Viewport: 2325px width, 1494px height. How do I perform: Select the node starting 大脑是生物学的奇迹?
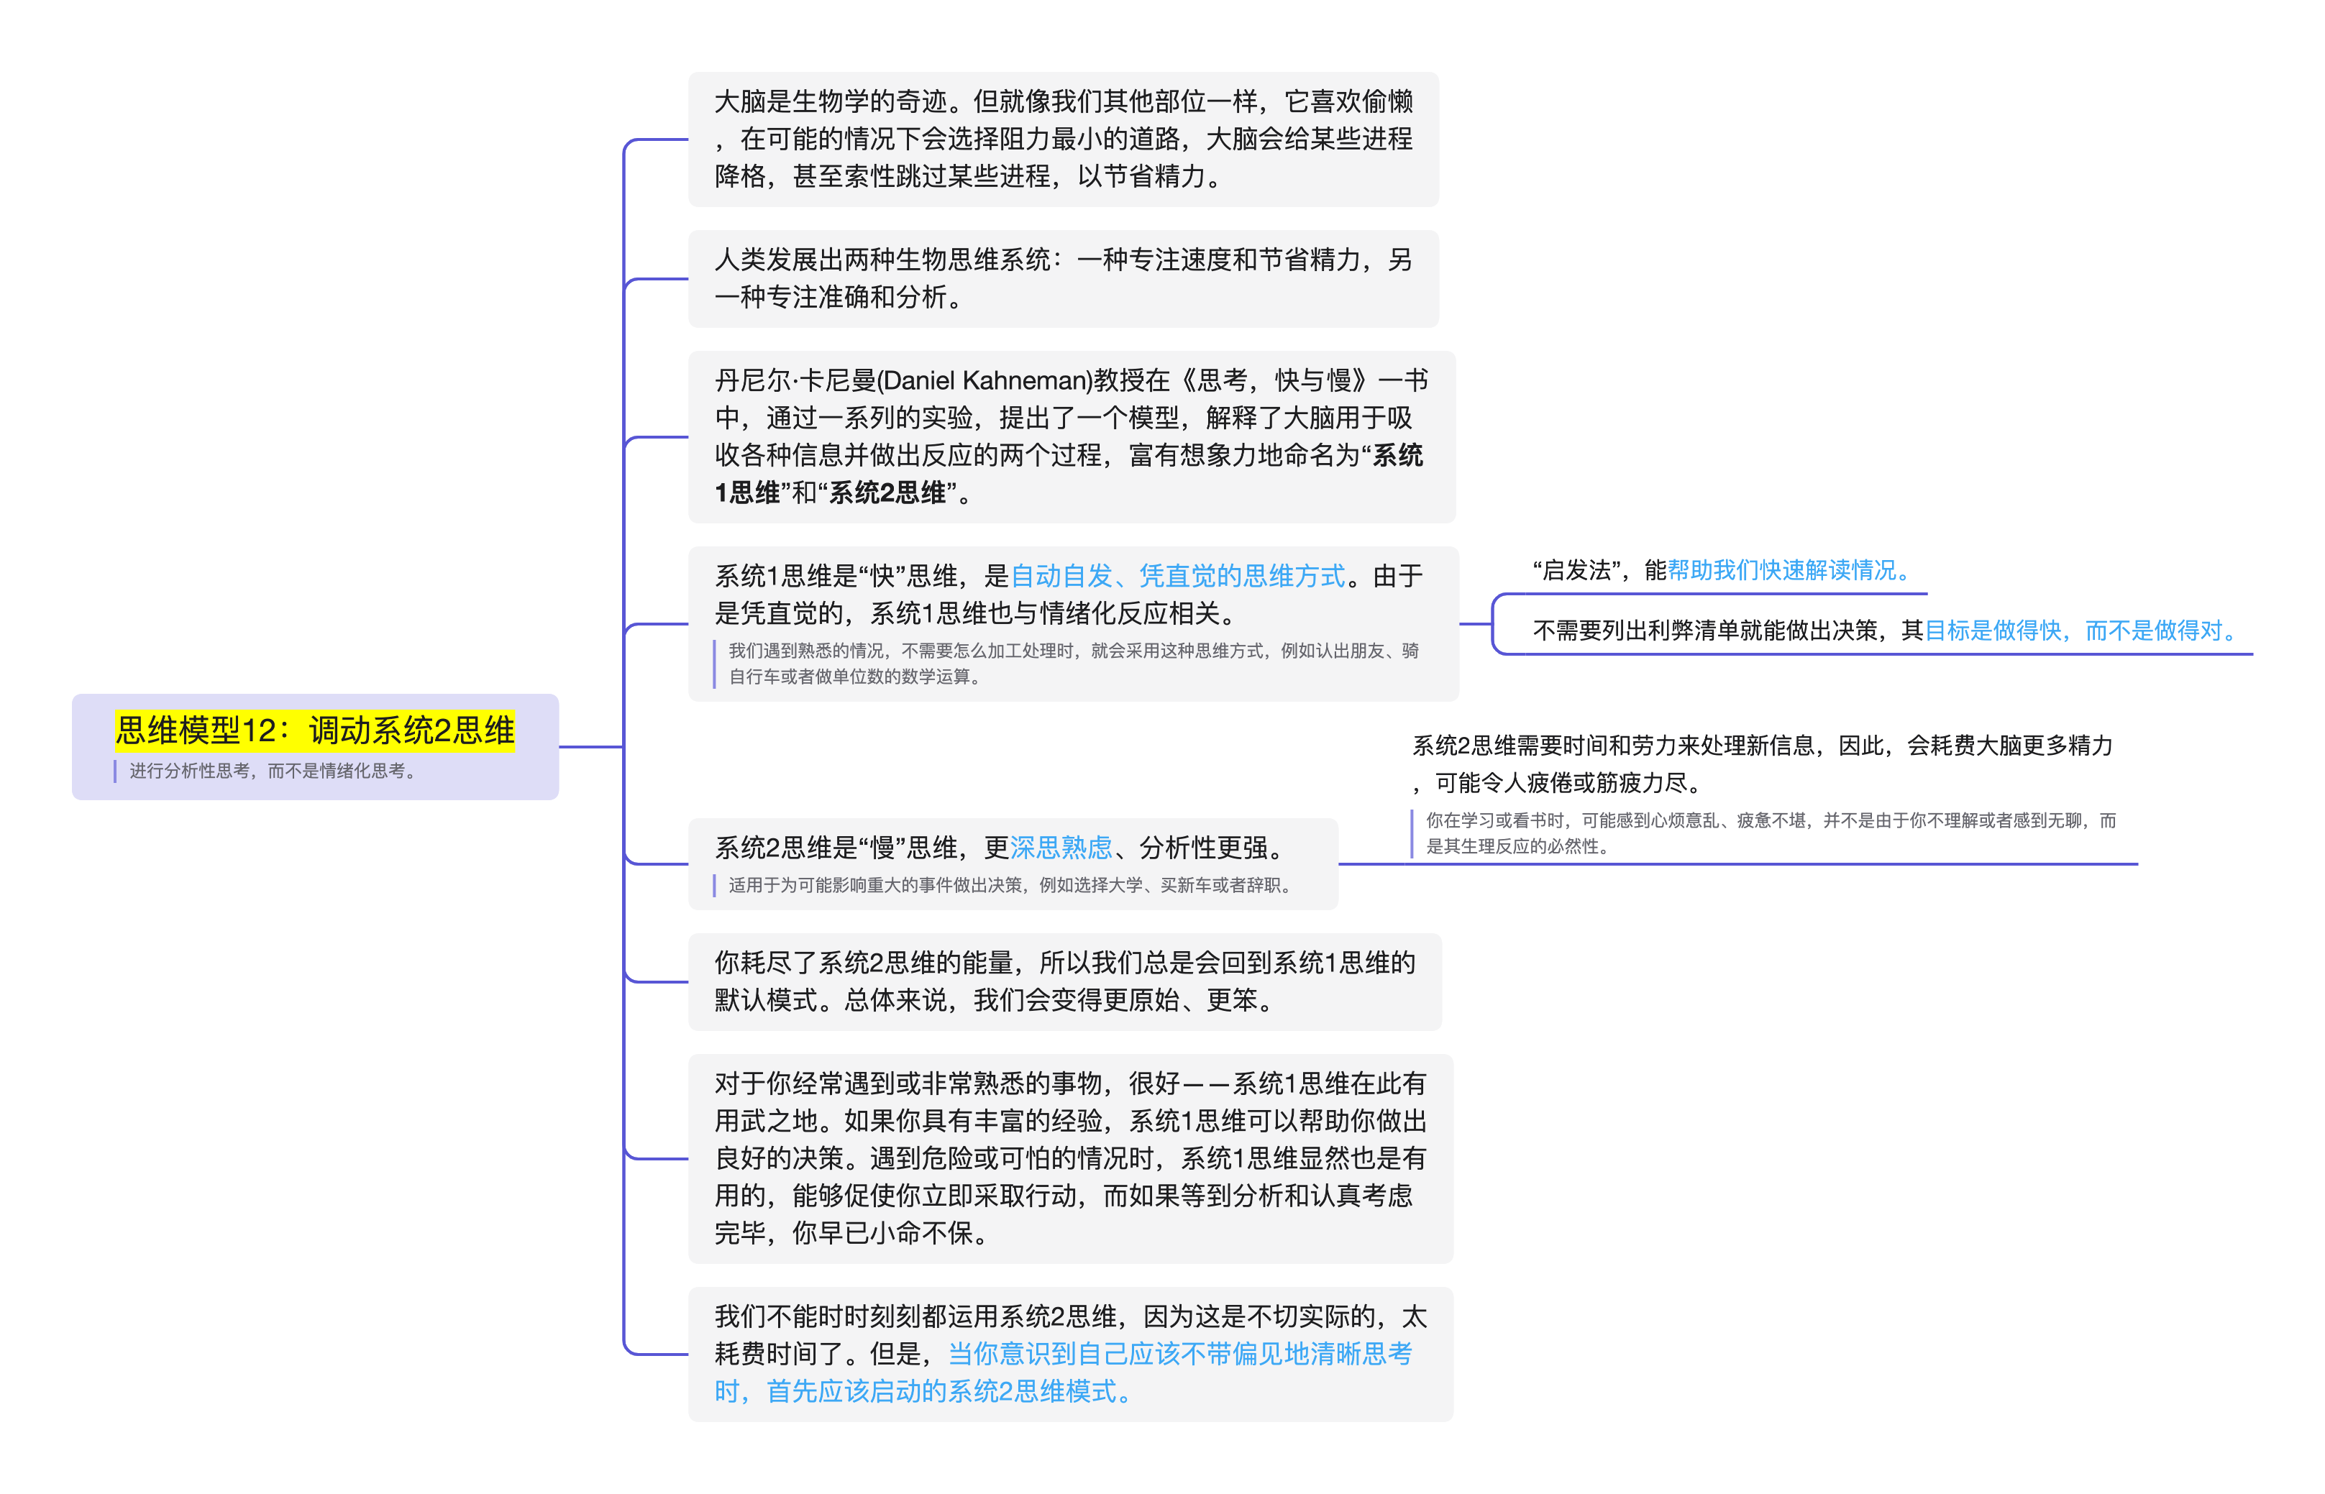point(1063,139)
